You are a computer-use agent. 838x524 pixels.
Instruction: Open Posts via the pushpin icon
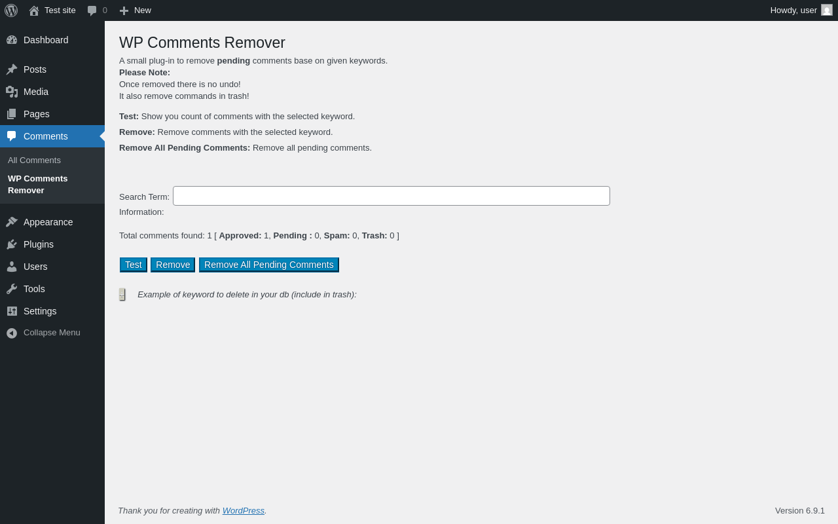(12, 69)
